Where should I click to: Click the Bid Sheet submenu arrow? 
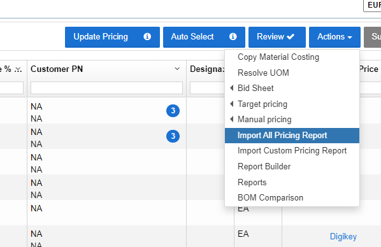click(232, 88)
